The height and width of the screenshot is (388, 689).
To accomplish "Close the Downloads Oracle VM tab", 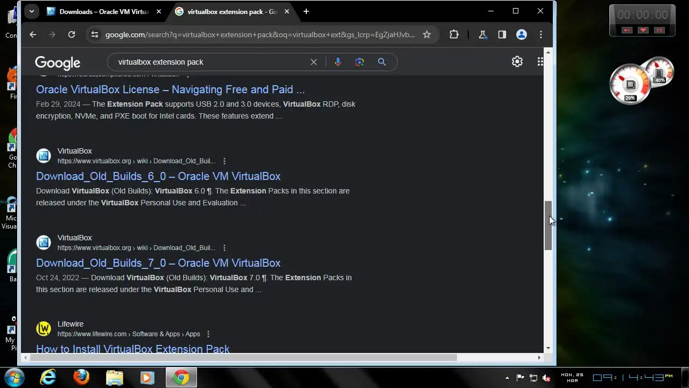I will tap(158, 11).
